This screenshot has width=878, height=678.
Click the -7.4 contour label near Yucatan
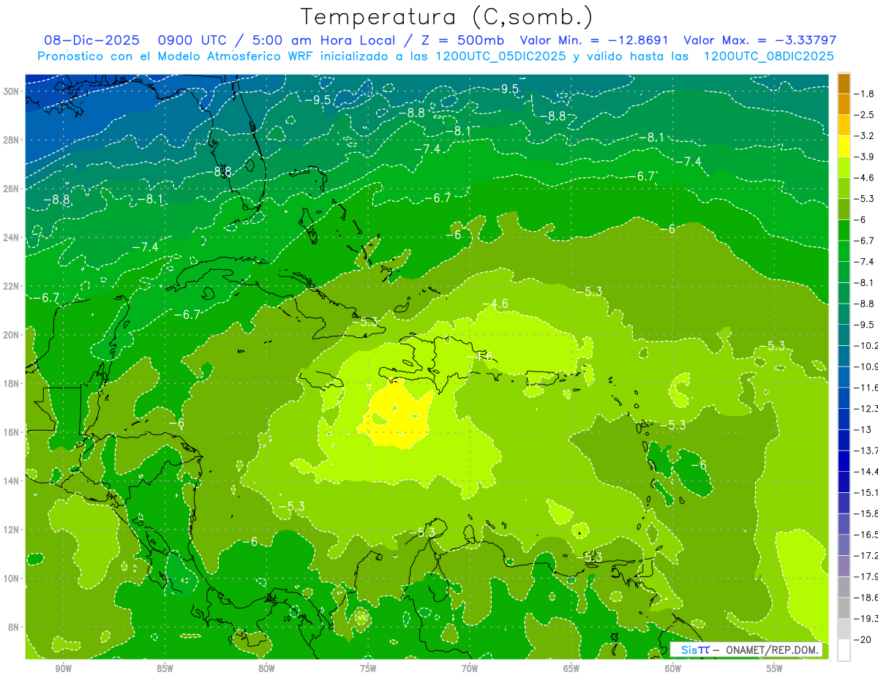(145, 247)
